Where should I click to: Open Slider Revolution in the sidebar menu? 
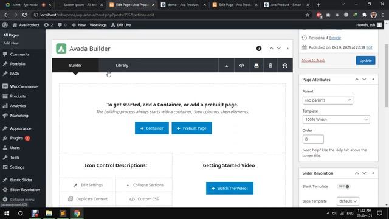[25, 189]
